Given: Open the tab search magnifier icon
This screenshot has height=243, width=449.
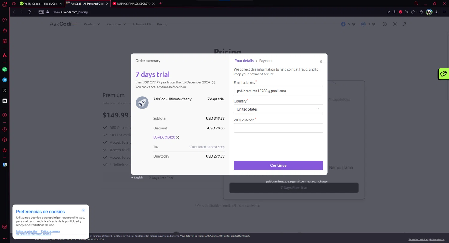Looking at the screenshot, I should coord(416,4).
